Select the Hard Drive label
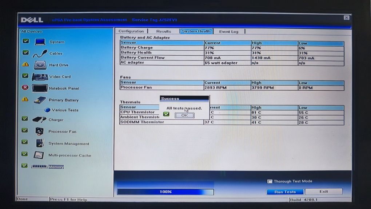 pos(59,65)
